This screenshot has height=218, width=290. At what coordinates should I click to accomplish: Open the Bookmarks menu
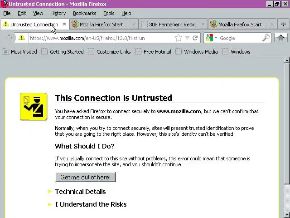tap(85, 13)
